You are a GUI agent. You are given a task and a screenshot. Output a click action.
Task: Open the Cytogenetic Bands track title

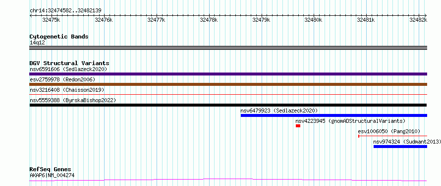click(x=59, y=37)
